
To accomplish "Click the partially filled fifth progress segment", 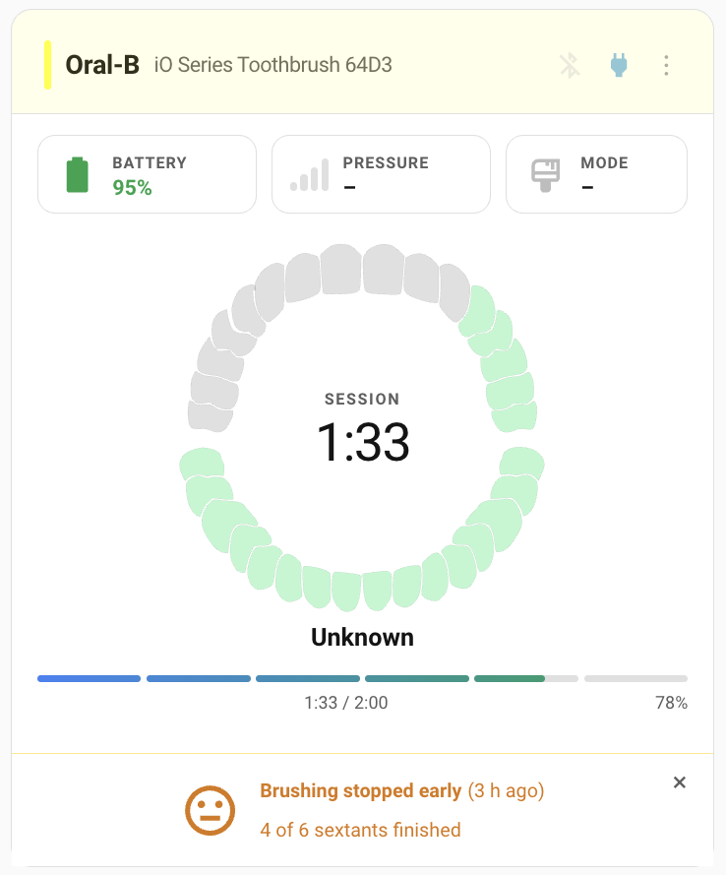I will (526, 678).
